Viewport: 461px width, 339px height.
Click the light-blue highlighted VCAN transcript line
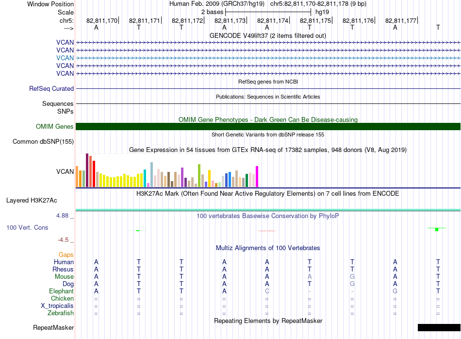point(268,58)
